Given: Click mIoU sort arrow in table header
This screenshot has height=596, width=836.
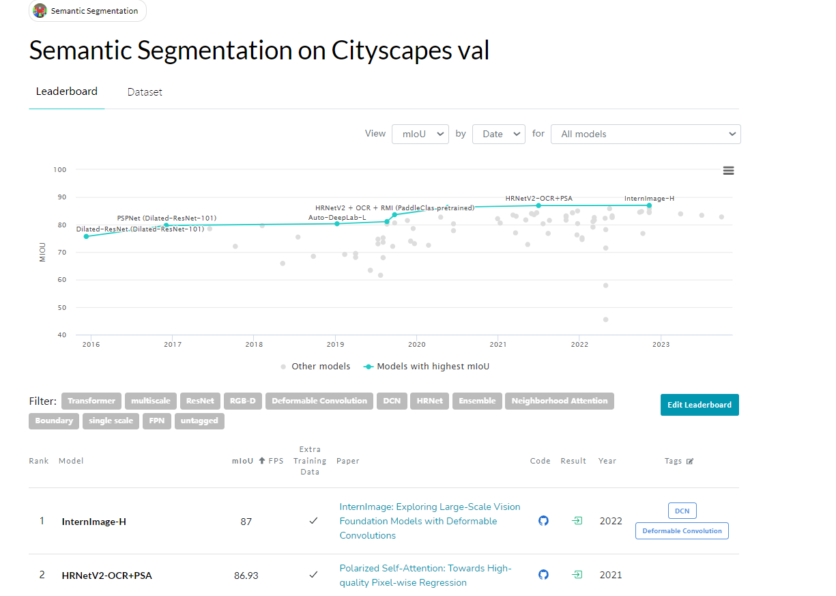Looking at the screenshot, I should 262,461.
